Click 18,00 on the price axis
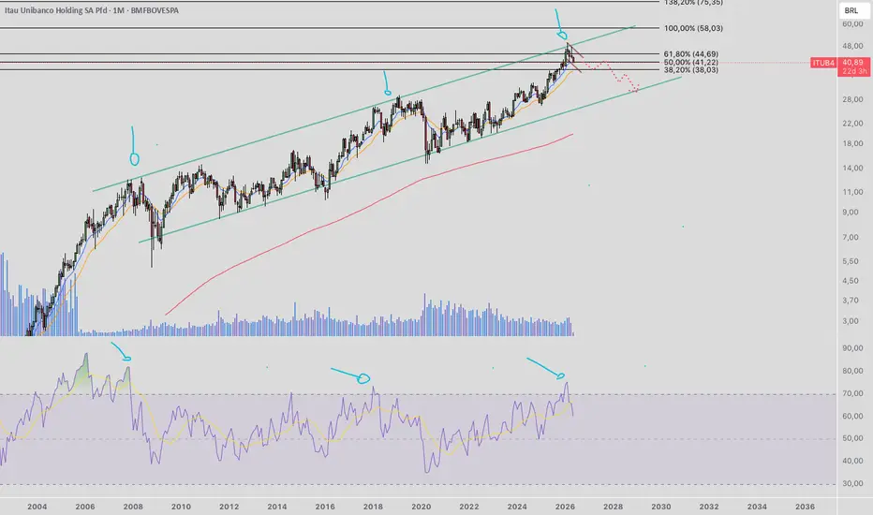The height and width of the screenshot is (515, 873). click(x=852, y=143)
